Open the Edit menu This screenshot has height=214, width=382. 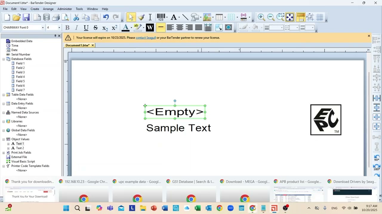(14, 9)
